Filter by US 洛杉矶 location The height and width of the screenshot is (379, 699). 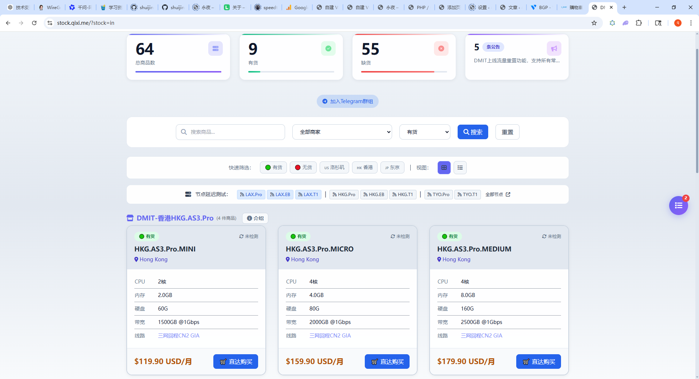(335, 168)
